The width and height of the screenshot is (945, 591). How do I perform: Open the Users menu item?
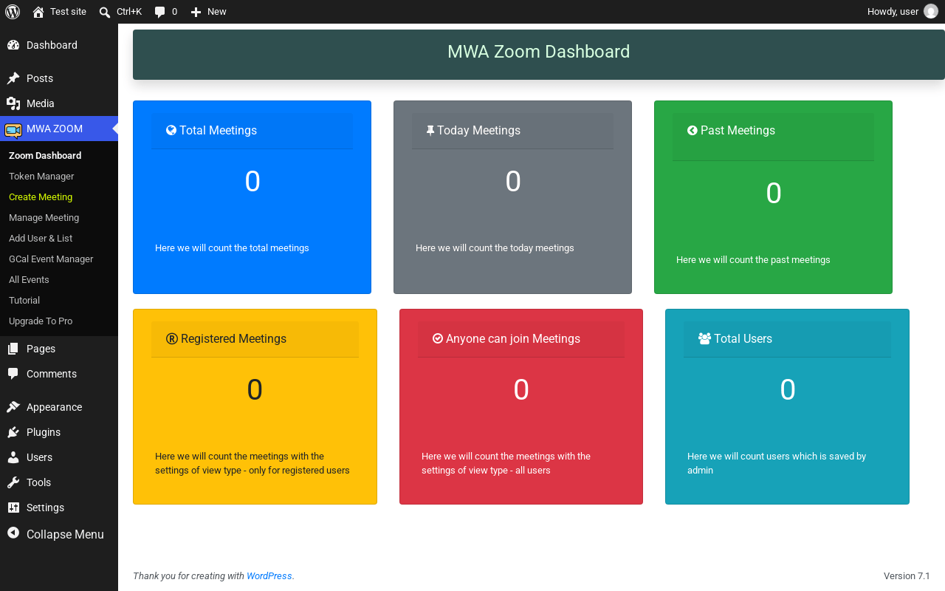(x=59, y=457)
